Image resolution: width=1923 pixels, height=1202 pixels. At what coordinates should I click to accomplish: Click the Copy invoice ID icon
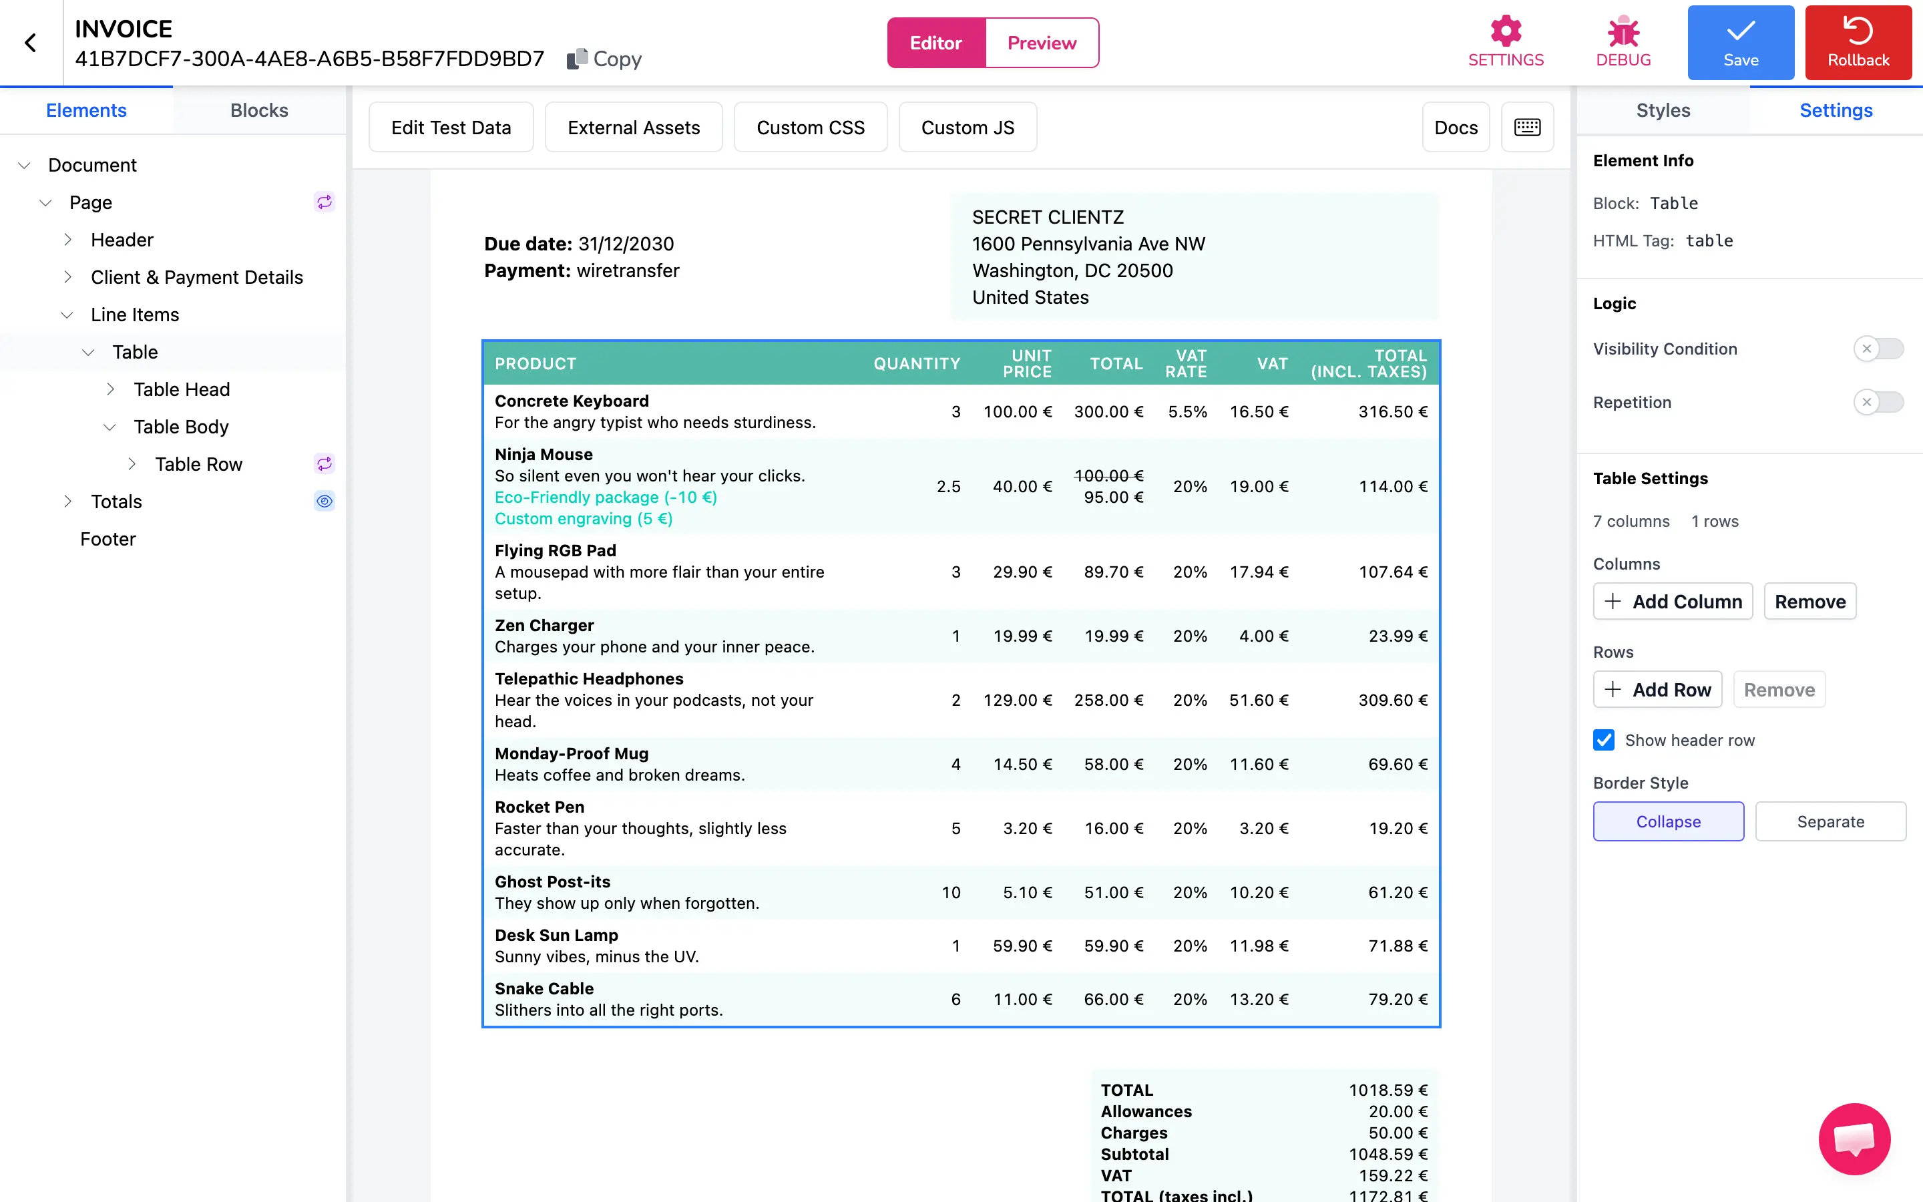tap(577, 59)
